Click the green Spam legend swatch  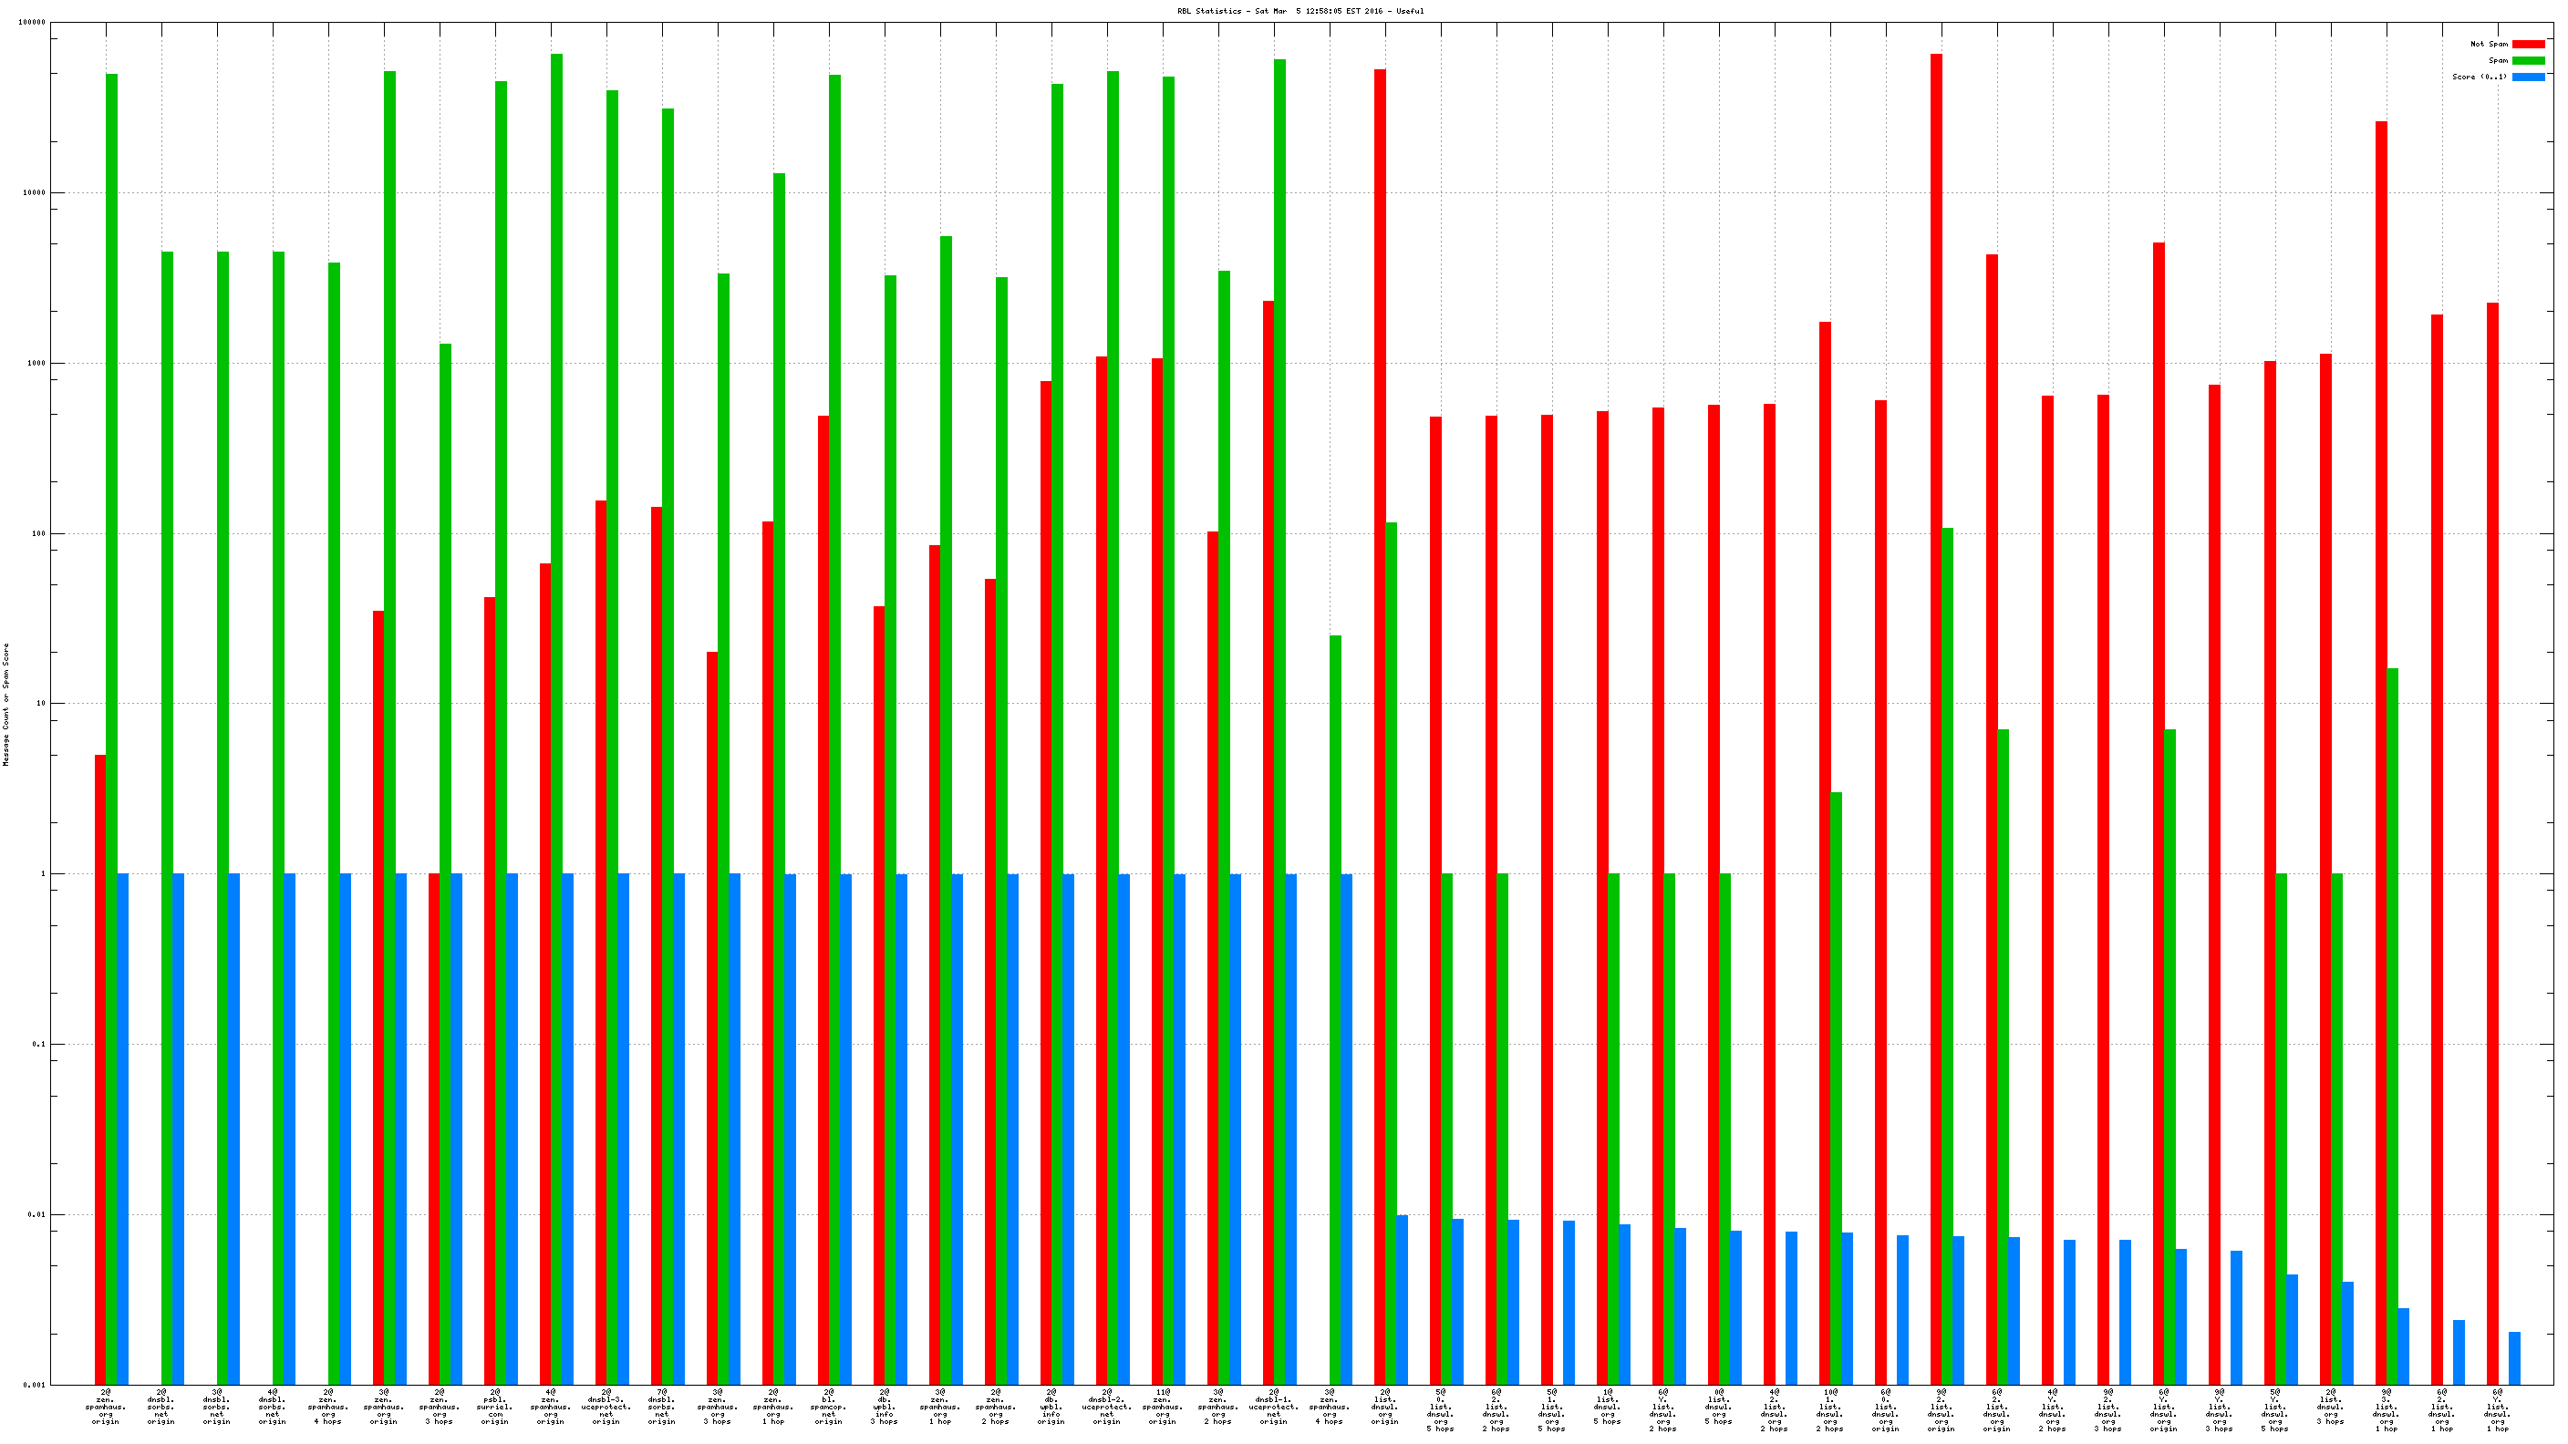tap(2527, 61)
